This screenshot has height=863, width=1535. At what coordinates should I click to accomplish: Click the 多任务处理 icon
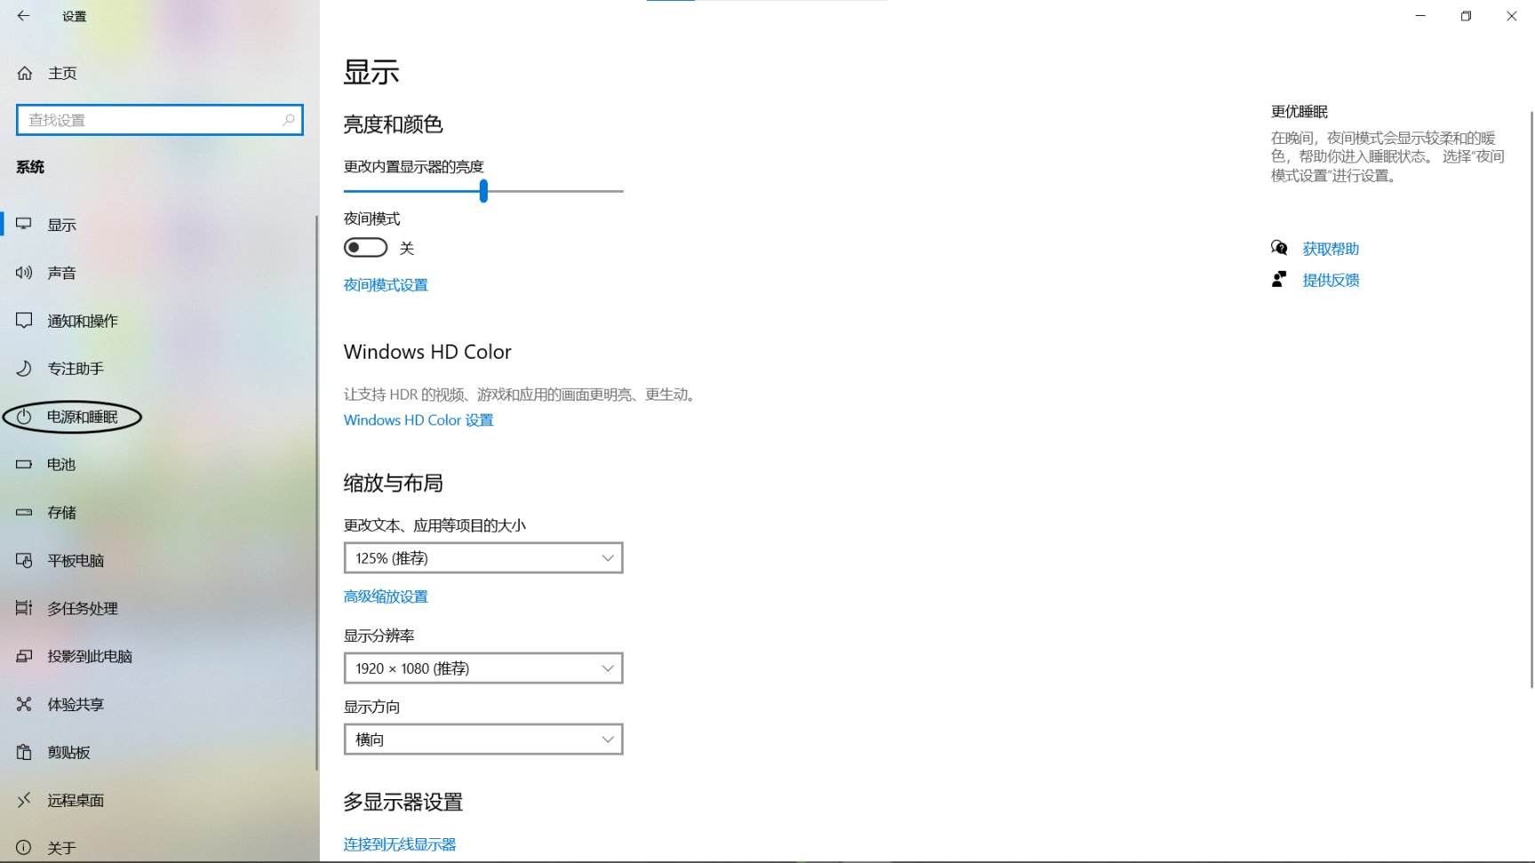[24, 608]
